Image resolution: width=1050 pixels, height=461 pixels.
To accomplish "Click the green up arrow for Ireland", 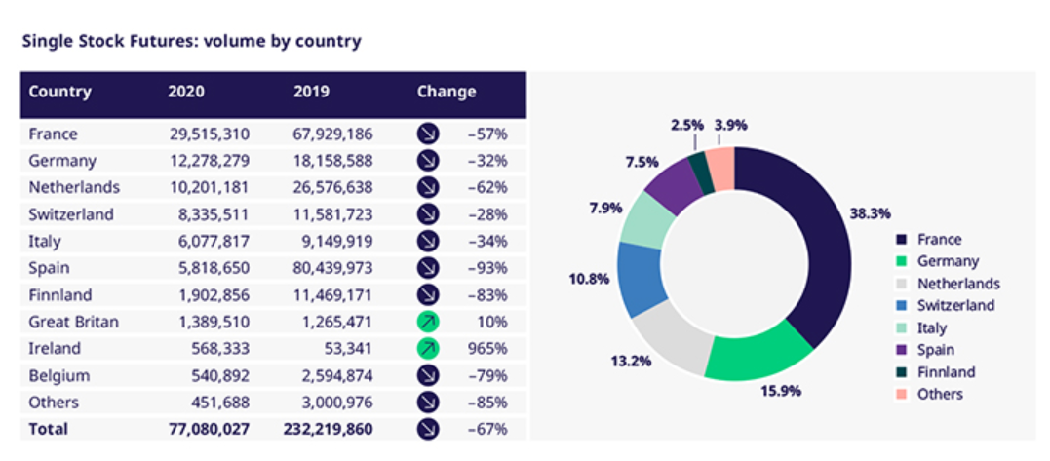I will click(x=428, y=348).
